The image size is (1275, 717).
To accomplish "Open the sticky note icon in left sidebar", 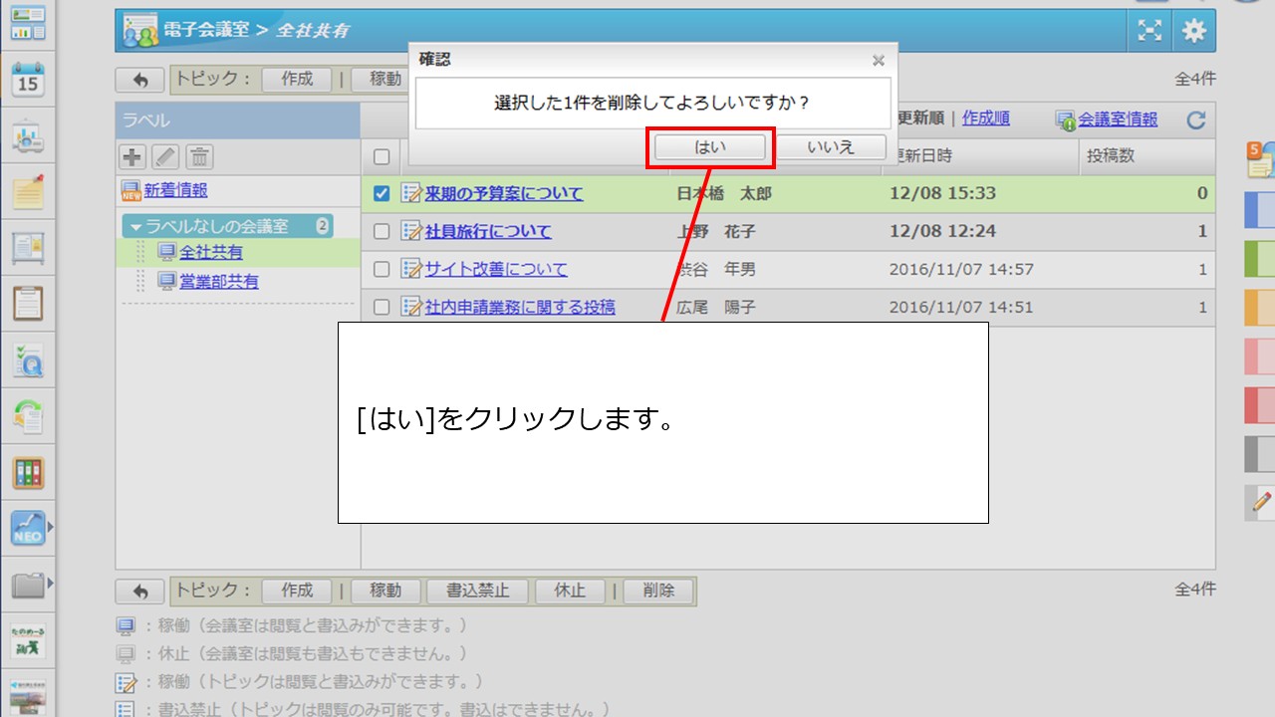I will pos(28,191).
